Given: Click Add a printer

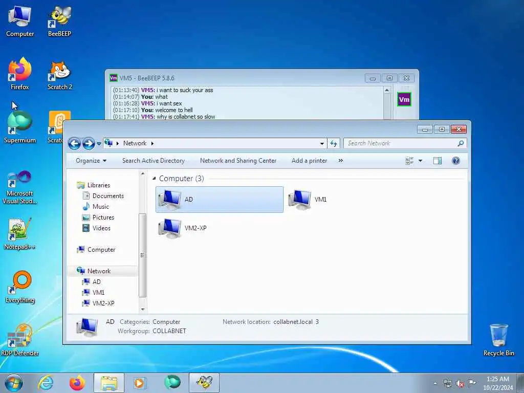Looking at the screenshot, I should click(310, 161).
